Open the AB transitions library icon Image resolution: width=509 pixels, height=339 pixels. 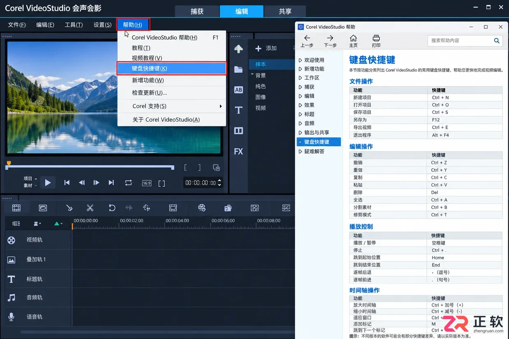(238, 90)
